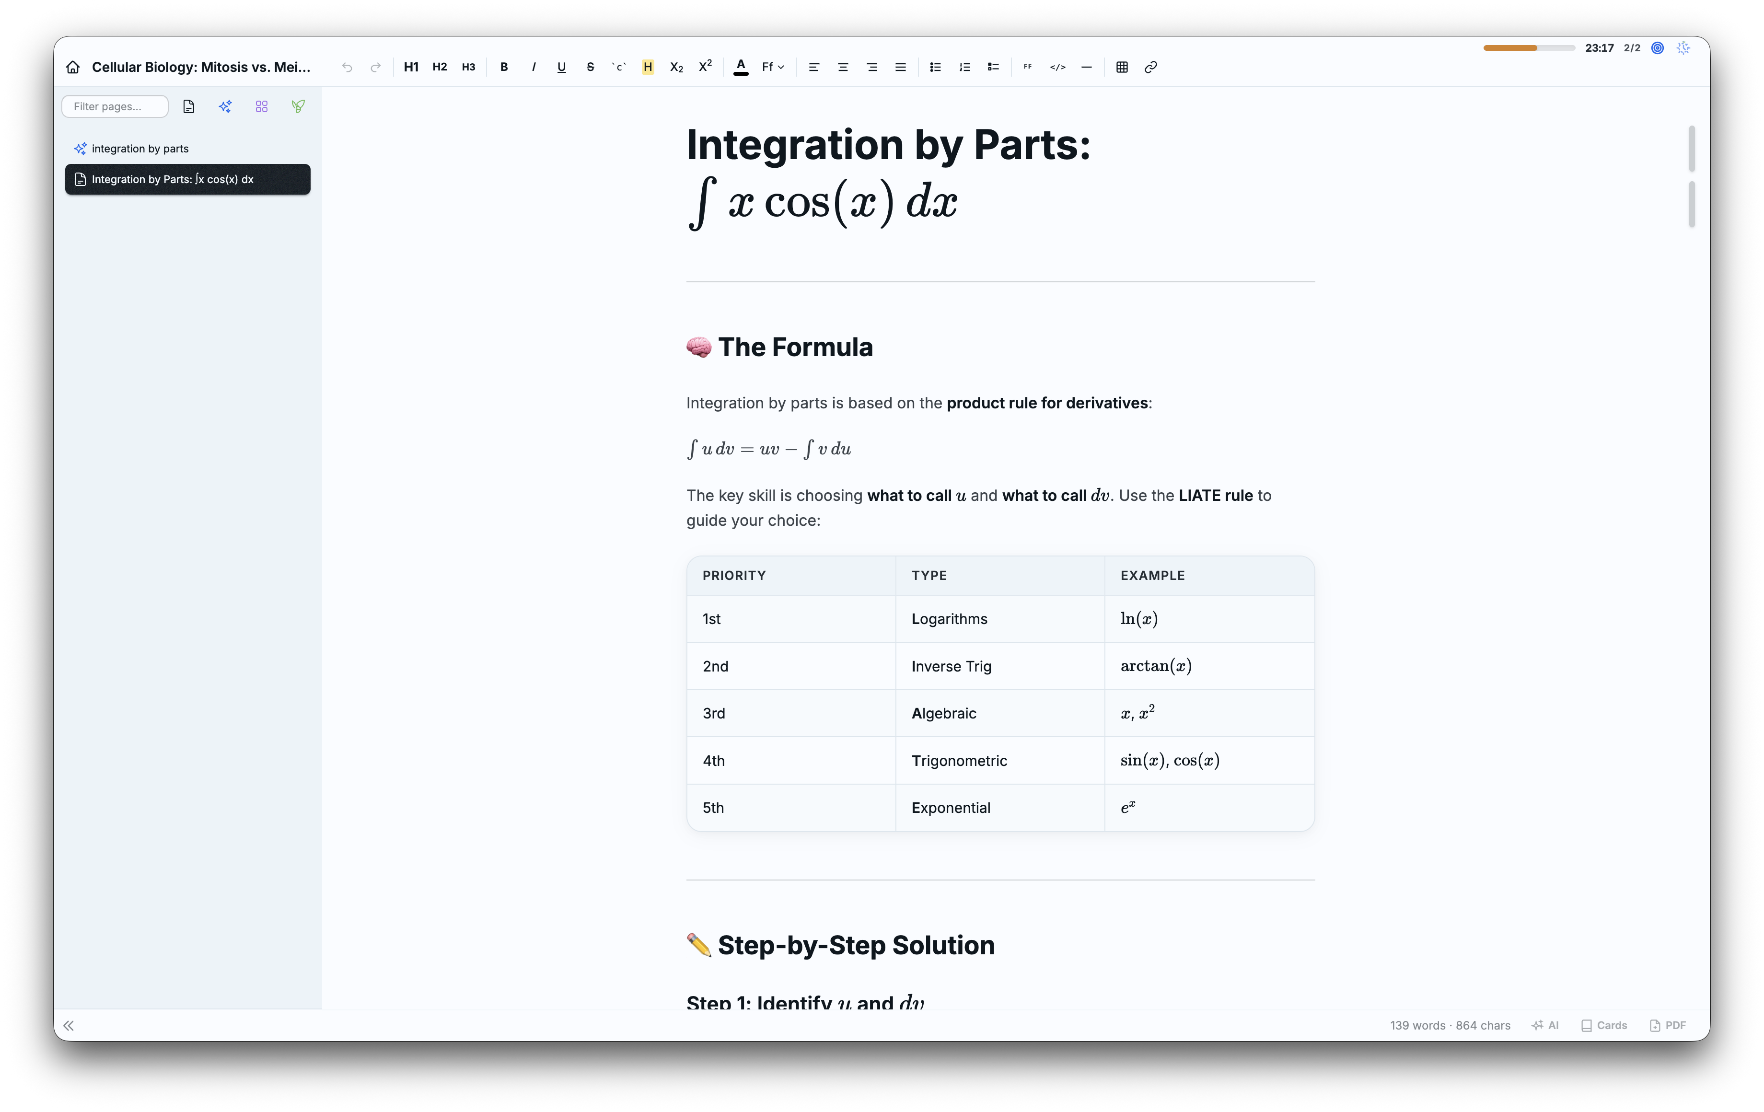The image size is (1764, 1112).
Task: Center align the text
Action: pos(843,67)
